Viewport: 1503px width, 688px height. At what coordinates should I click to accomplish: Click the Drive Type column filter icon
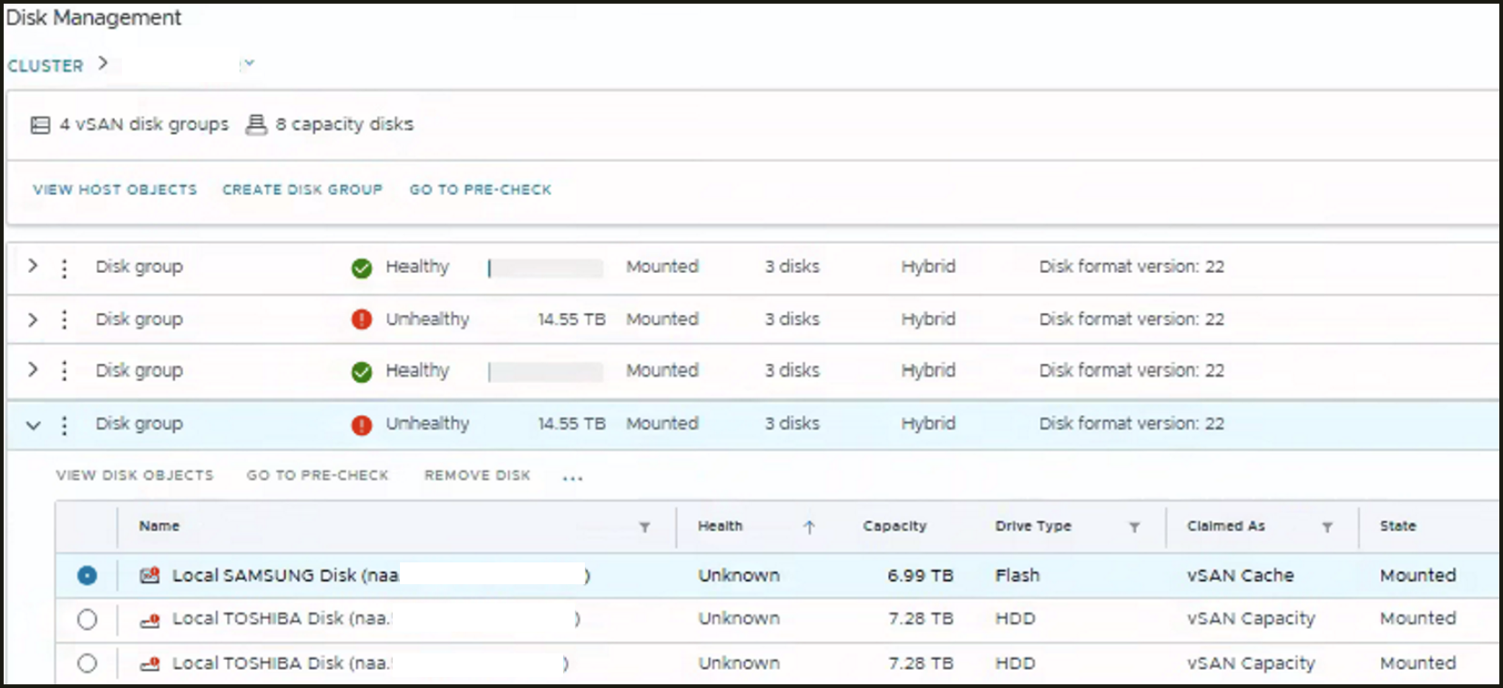(1134, 527)
